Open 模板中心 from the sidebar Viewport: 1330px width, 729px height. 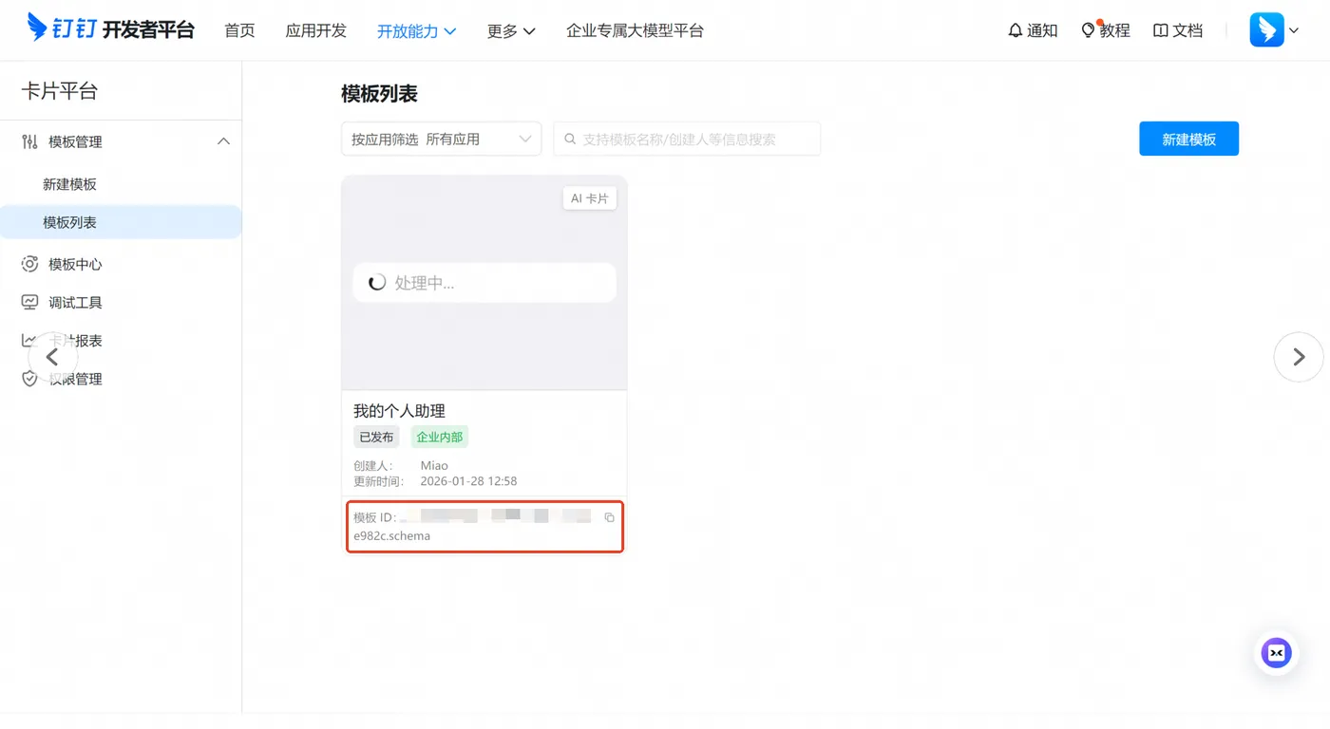click(75, 264)
